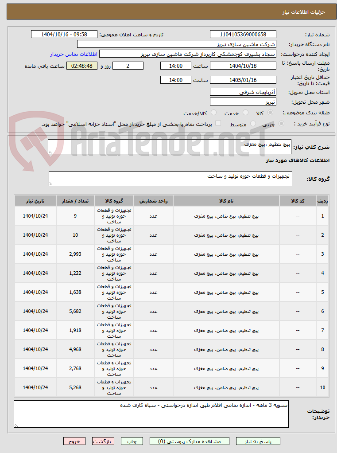Screen dimensions: 337x453
Task: Click the goods group cell in row 8
Action: [114, 349]
